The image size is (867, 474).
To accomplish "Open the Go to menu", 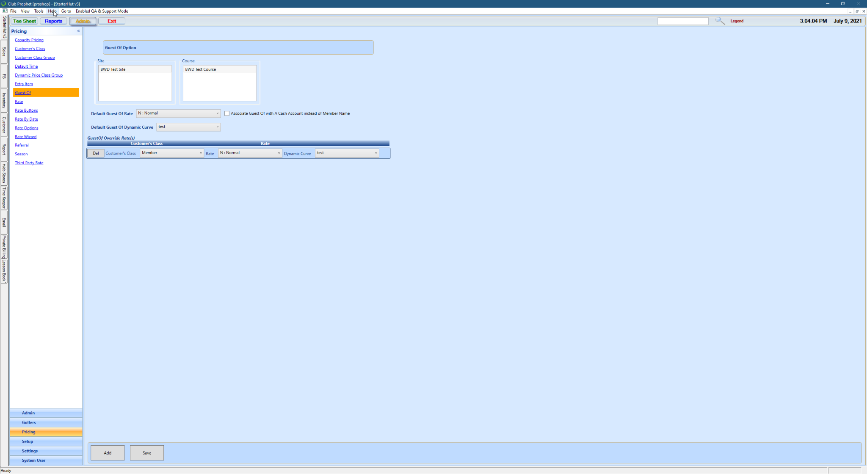I will coord(66,11).
